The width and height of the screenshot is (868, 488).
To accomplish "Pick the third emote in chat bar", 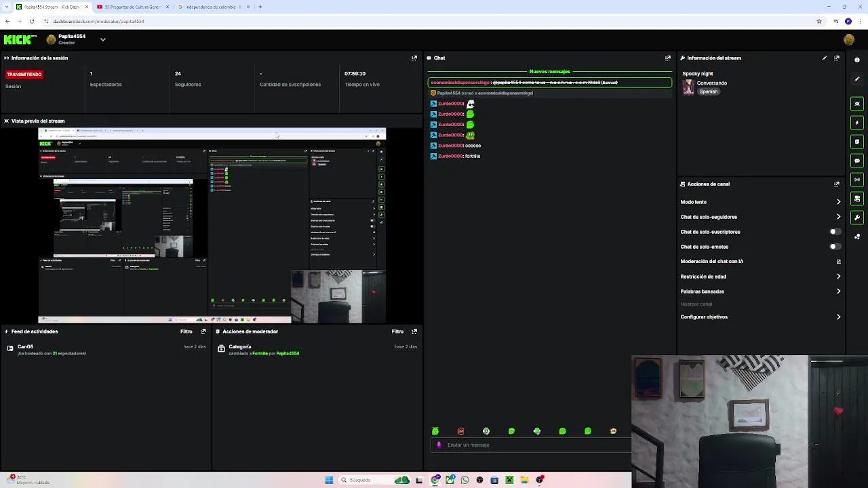I will pyautogui.click(x=486, y=431).
